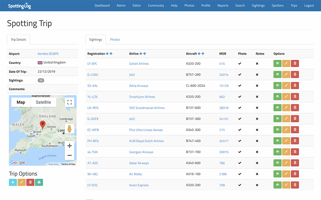Sort Registration column descending with down arrow
Screen dimensions: 321x200
107,54
